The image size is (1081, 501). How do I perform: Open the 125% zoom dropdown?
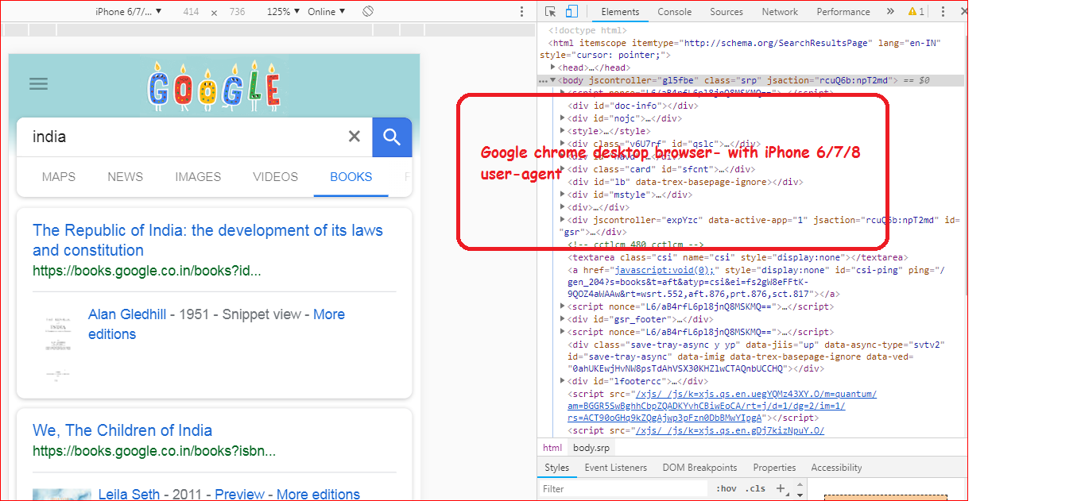pos(284,12)
